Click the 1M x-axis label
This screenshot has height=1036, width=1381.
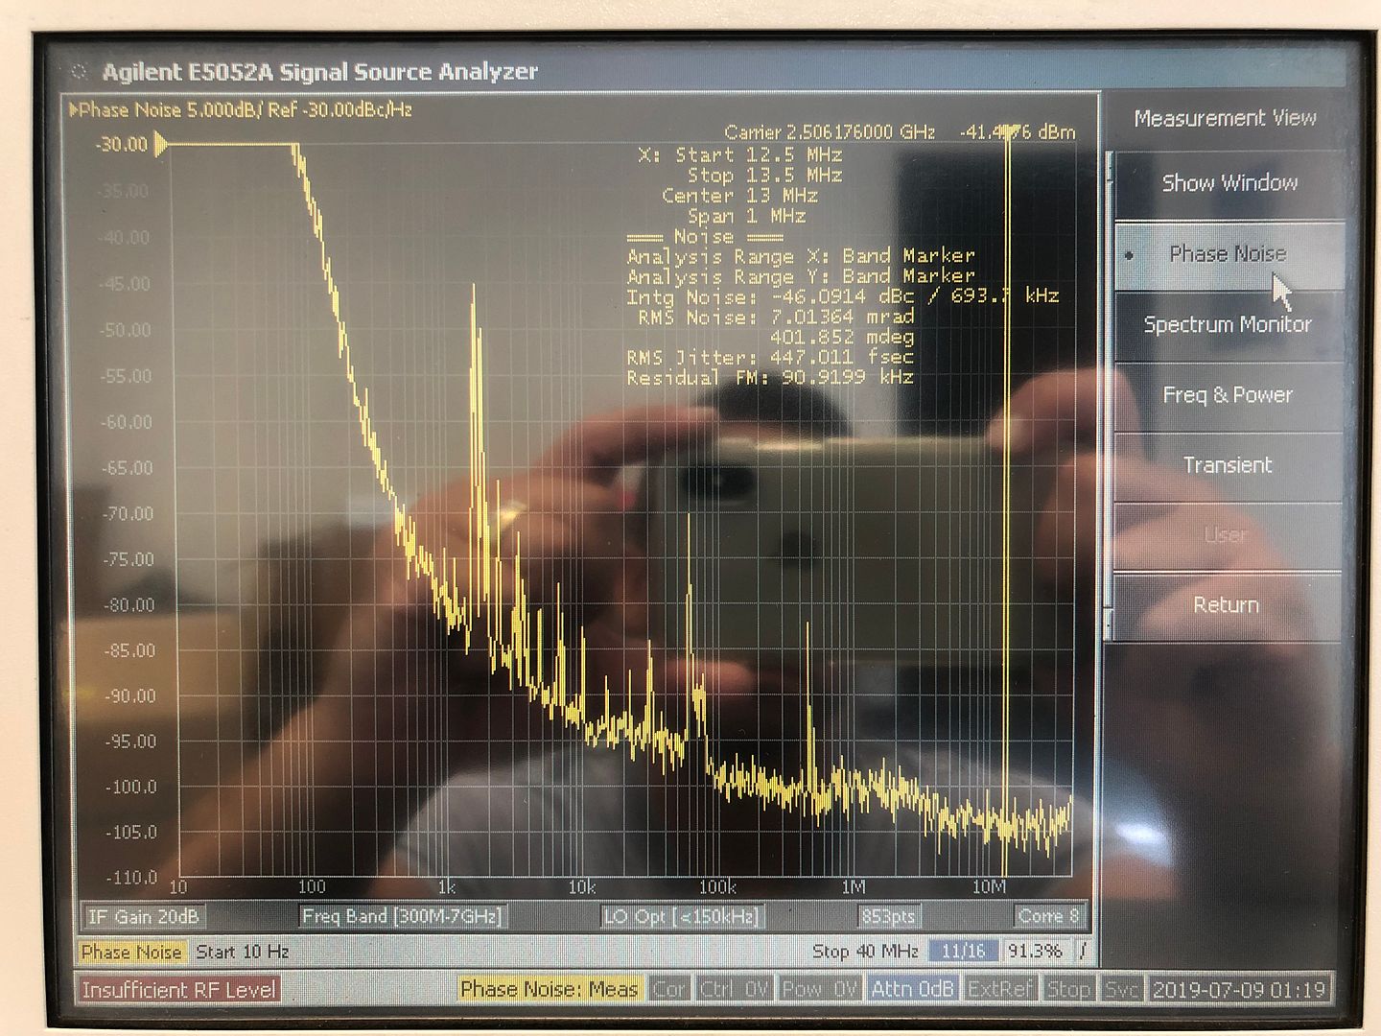pyautogui.click(x=854, y=887)
